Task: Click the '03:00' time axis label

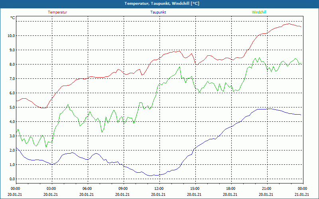Action: [x=51, y=189]
